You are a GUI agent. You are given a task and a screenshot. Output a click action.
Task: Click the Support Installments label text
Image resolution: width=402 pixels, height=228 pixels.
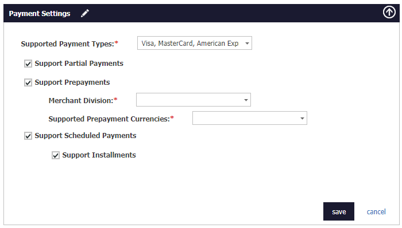point(99,155)
